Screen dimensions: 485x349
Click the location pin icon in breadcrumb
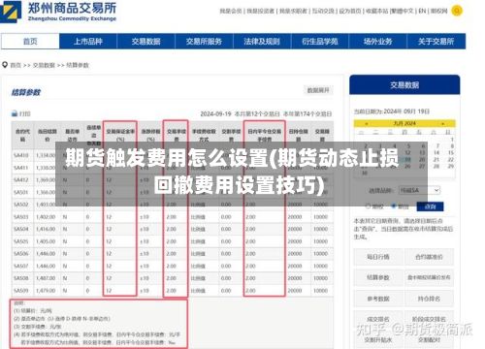pos(5,65)
